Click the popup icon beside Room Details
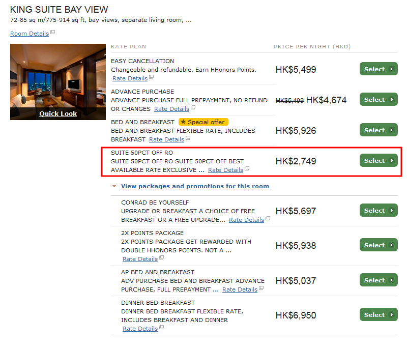The width and height of the screenshot is (407, 348). click(53, 33)
